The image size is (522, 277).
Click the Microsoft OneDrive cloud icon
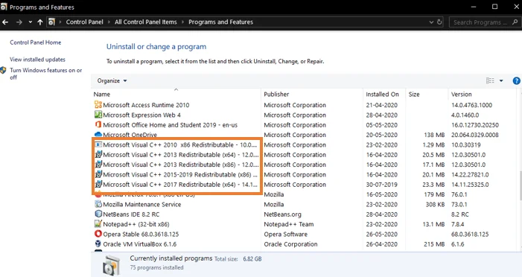[x=98, y=134]
